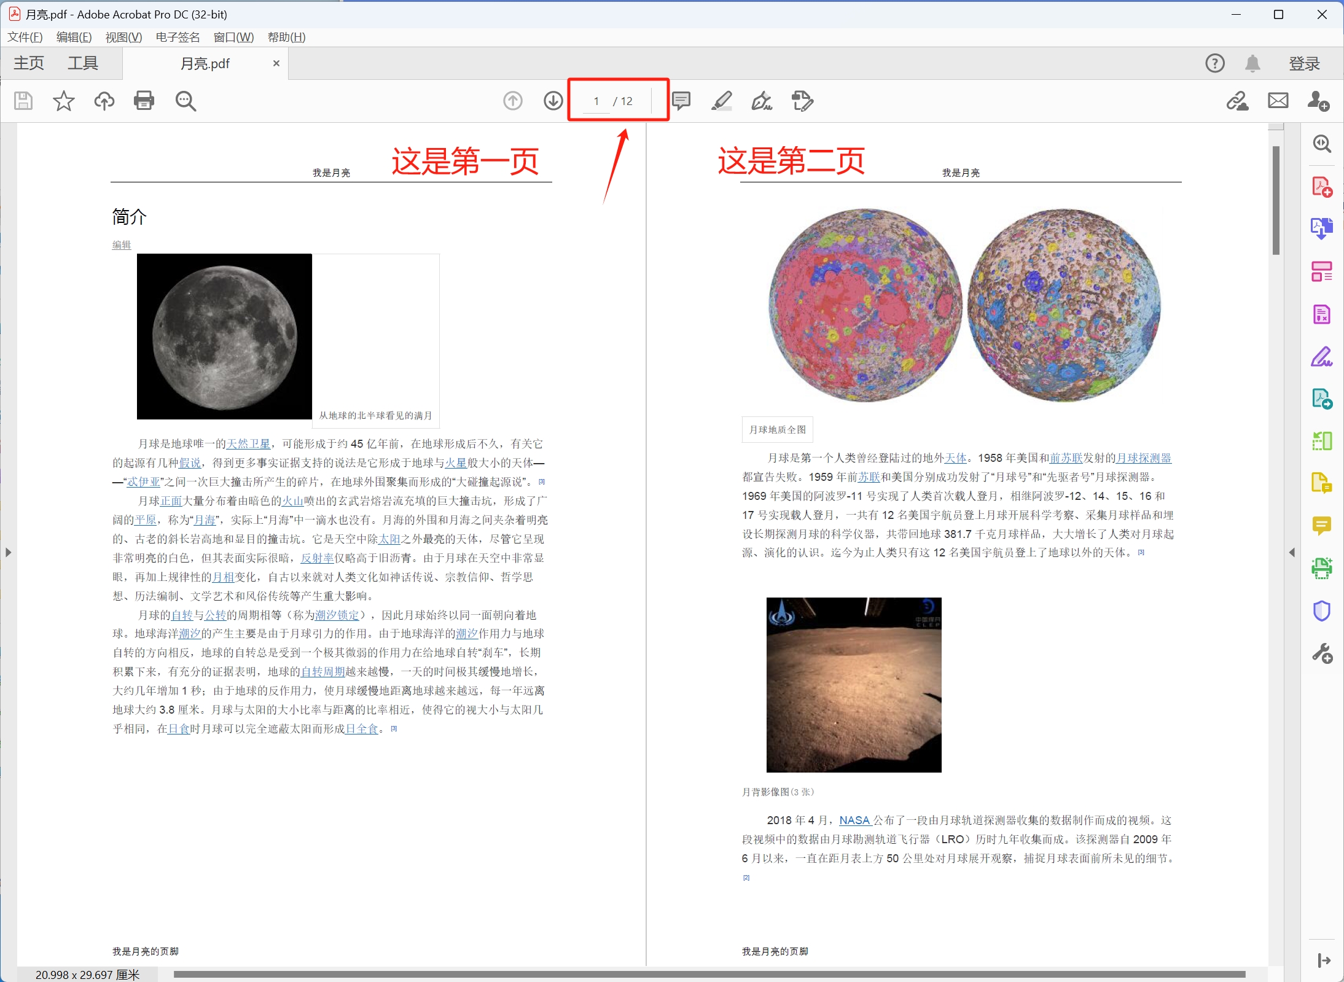Image resolution: width=1344 pixels, height=982 pixels.
Task: Toggle favorite star for this document
Action: tap(63, 101)
